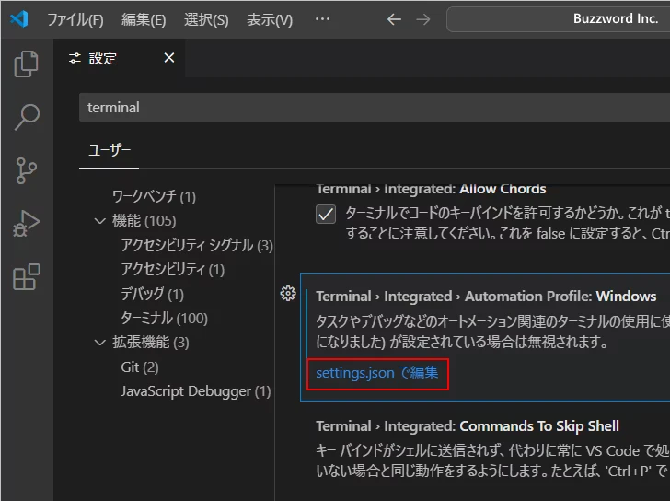Open the gear menu for Automation Profile setting
Image resolution: width=670 pixels, height=501 pixels.
pos(288,293)
